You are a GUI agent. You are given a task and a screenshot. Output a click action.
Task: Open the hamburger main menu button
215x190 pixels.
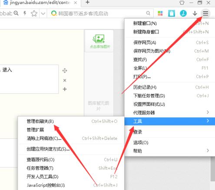click(205, 13)
